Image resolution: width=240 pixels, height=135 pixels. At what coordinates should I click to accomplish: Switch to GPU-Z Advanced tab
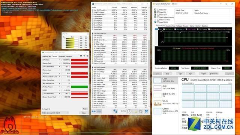tap(61, 56)
